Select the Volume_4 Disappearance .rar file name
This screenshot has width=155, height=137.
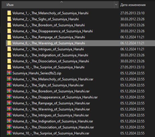click(55, 97)
